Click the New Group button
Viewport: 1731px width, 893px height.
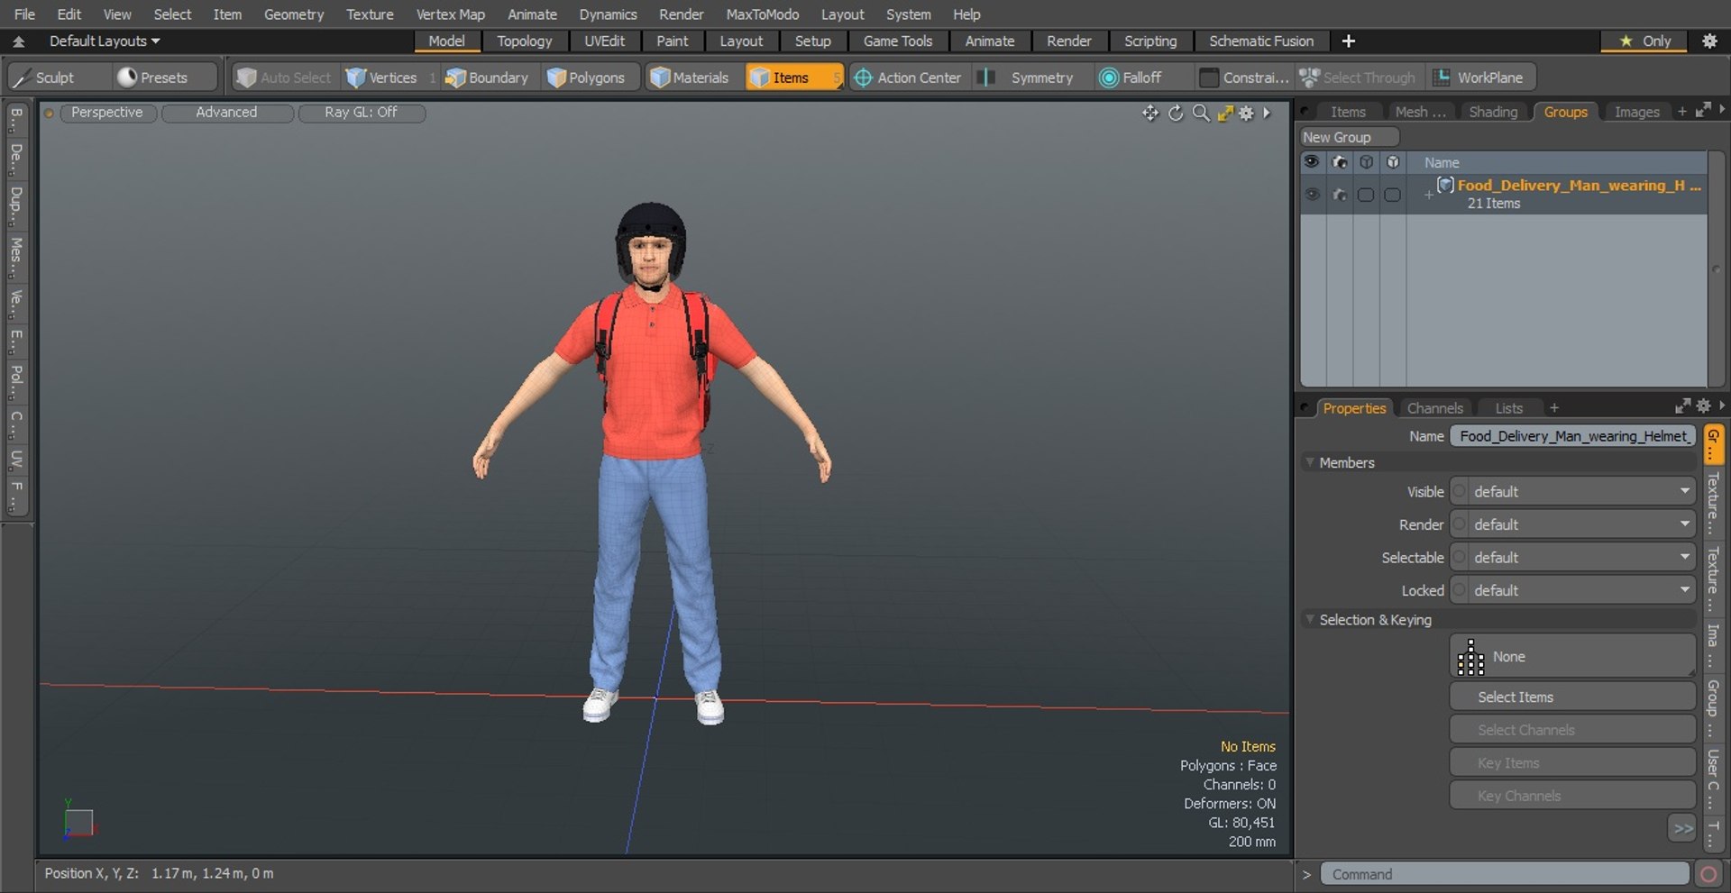click(1349, 137)
